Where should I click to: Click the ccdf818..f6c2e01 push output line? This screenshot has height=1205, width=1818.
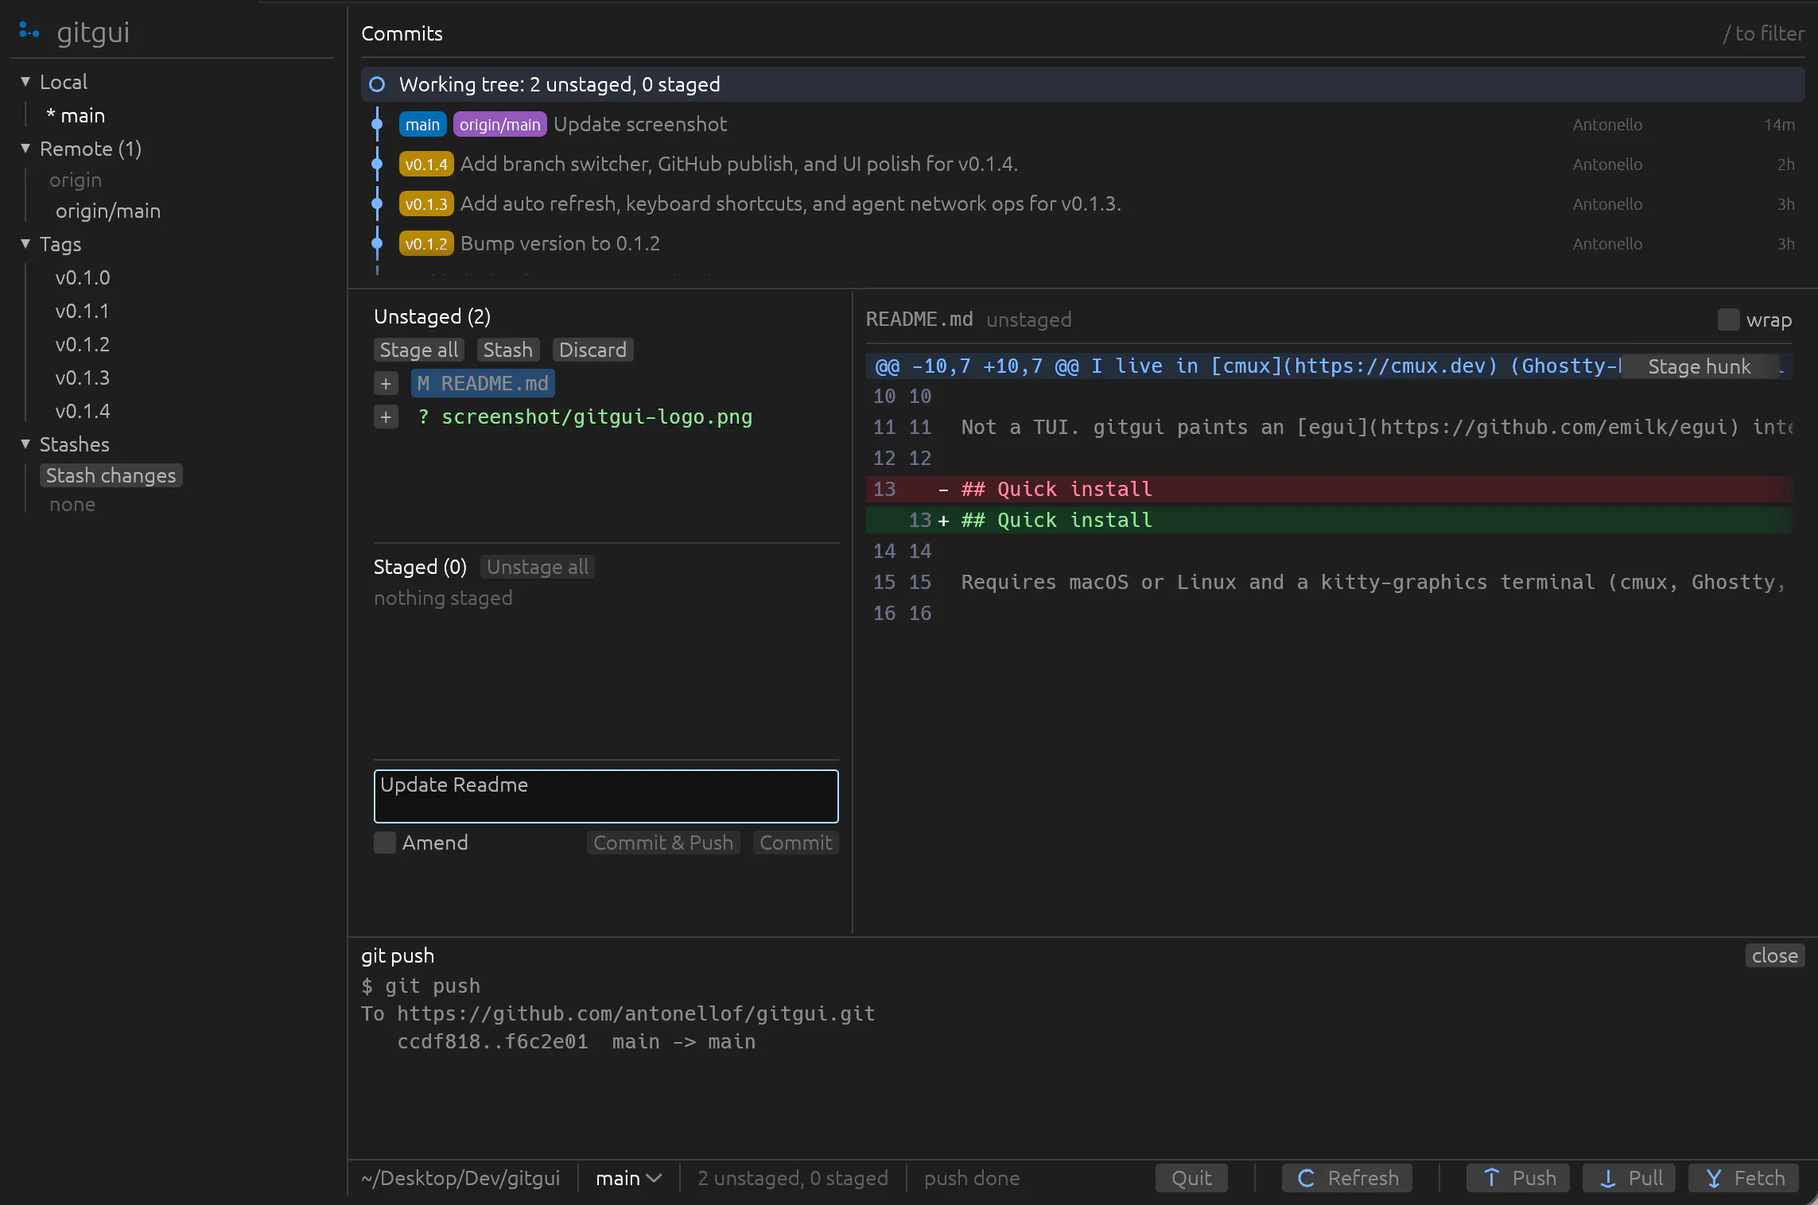[577, 1041]
